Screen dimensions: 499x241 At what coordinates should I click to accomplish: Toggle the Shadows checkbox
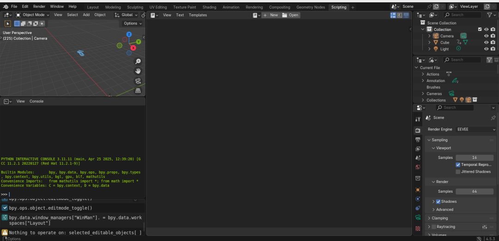[438, 202]
